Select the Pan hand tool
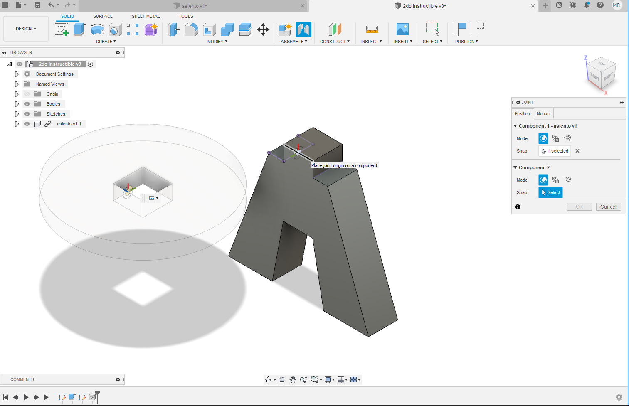 (293, 380)
